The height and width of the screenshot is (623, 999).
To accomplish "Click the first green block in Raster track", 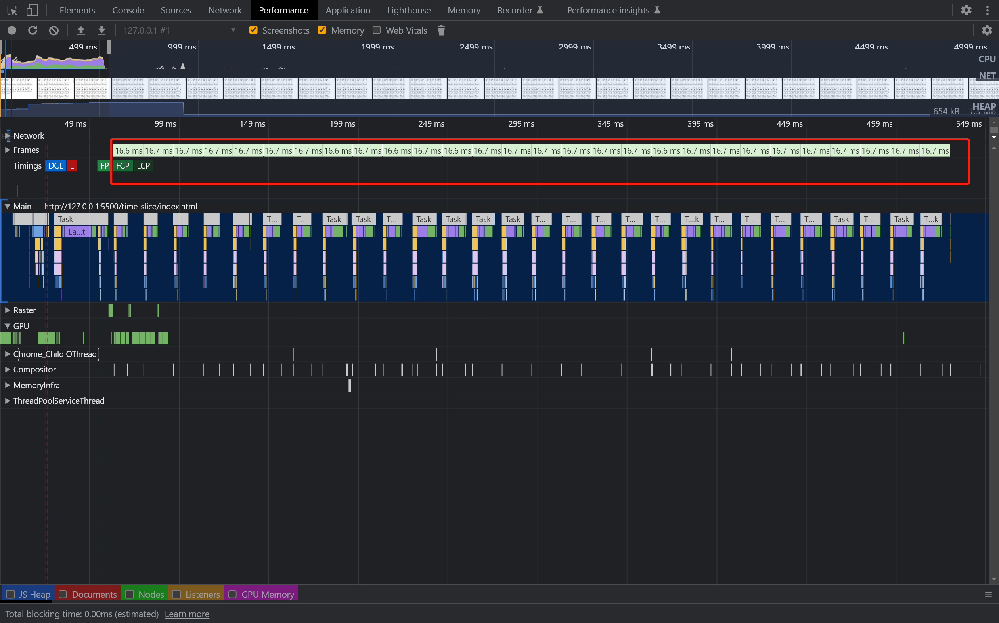I will pyautogui.click(x=111, y=310).
